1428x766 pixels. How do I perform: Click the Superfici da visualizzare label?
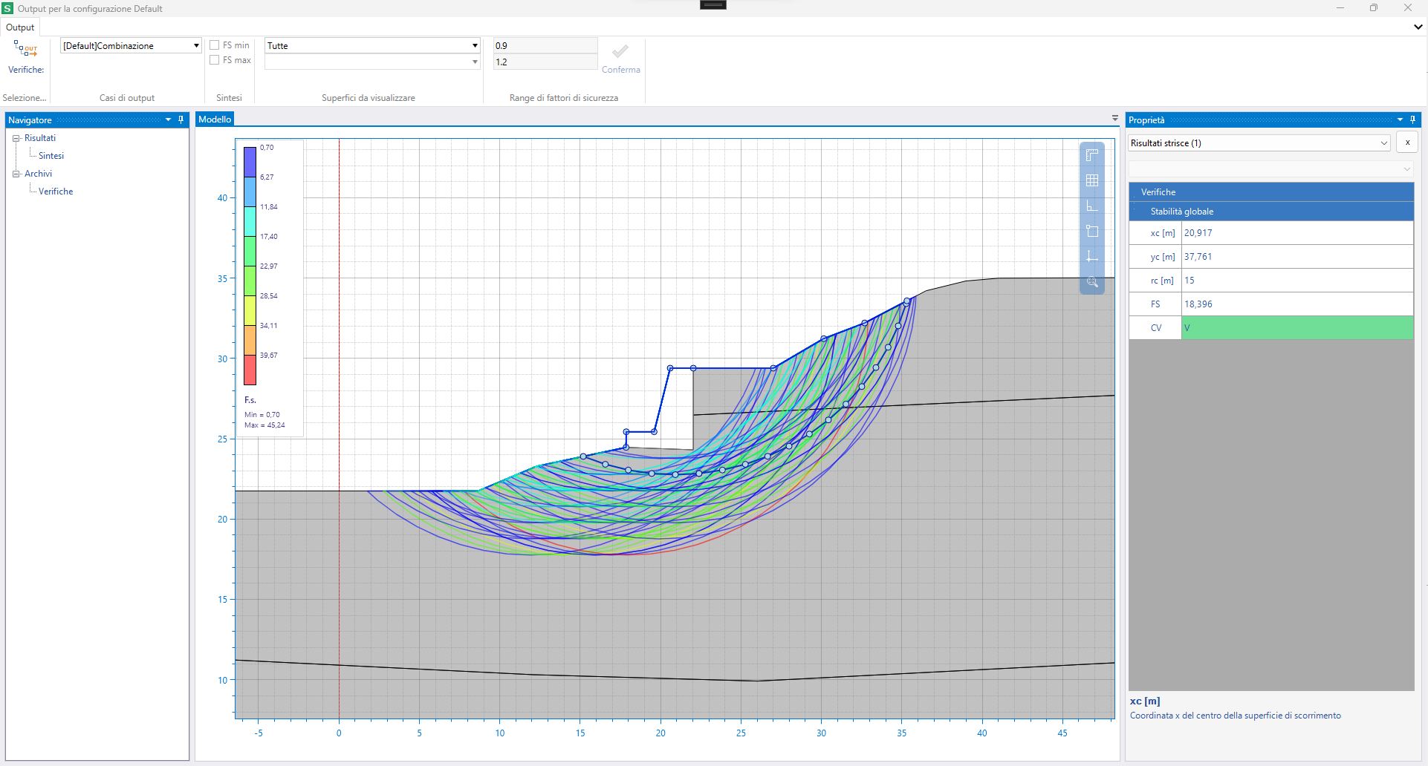[x=369, y=98]
